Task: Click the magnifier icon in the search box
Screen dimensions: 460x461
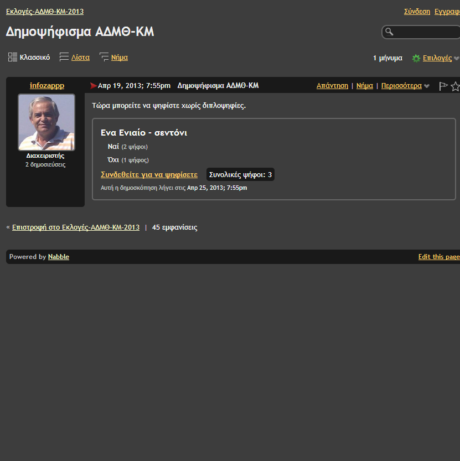Action: point(390,32)
